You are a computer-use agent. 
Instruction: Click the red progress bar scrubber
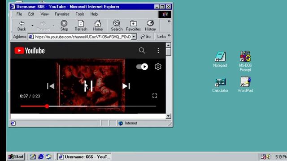47,106
